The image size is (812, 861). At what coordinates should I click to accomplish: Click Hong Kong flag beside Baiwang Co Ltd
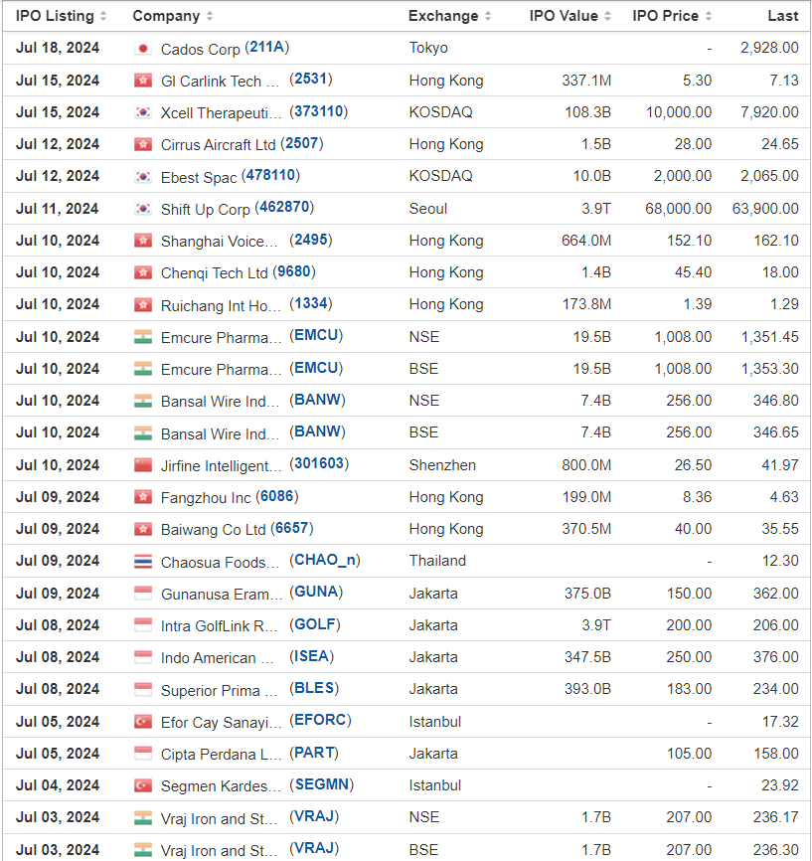pyautogui.click(x=143, y=529)
